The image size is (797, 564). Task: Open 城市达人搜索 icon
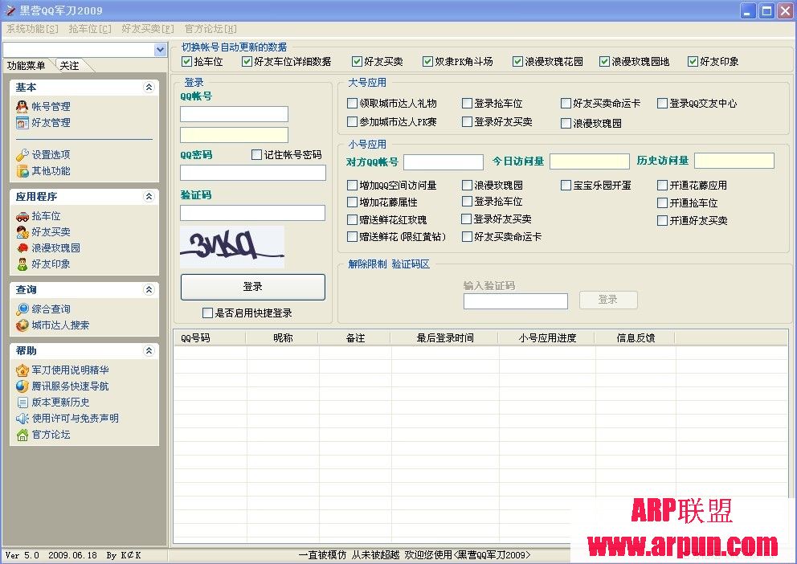coord(22,325)
